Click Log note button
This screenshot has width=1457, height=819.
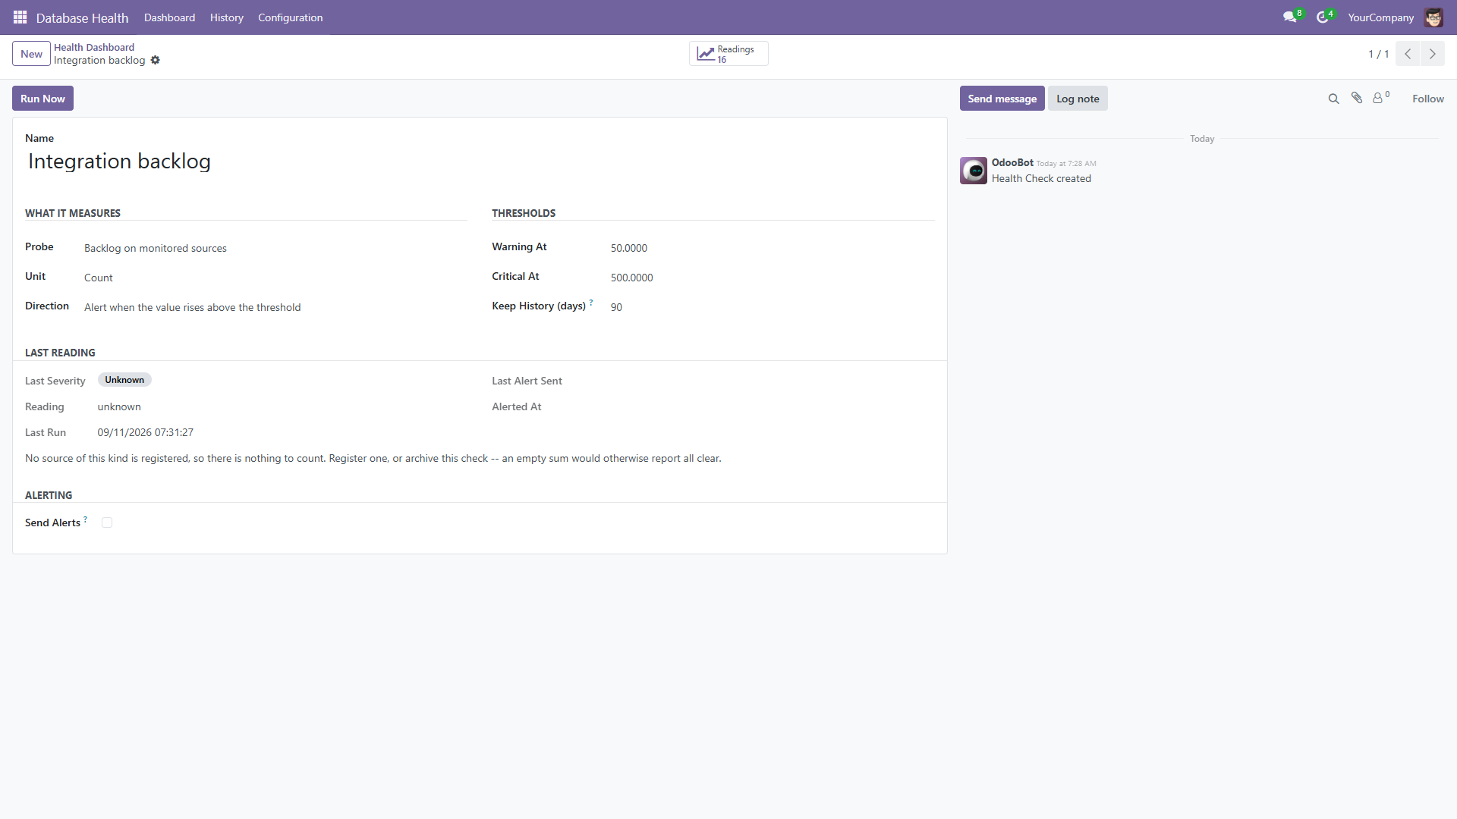1078,99
